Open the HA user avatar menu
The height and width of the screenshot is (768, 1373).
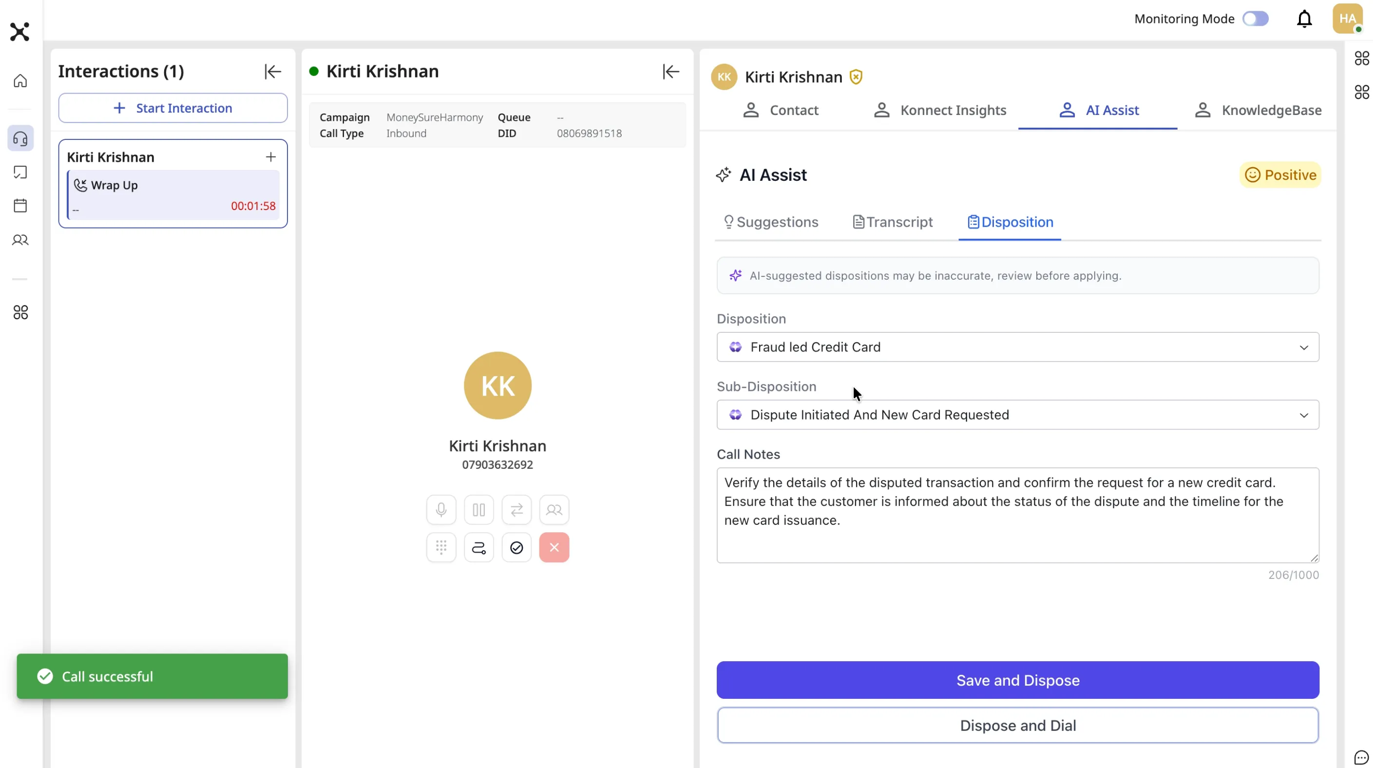click(x=1347, y=19)
